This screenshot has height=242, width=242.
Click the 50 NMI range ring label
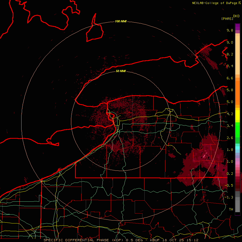pos(121,71)
